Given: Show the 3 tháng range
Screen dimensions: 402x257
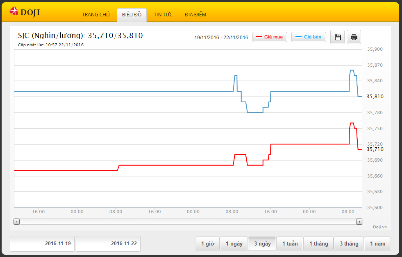Looking at the screenshot, I should pos(349,243).
